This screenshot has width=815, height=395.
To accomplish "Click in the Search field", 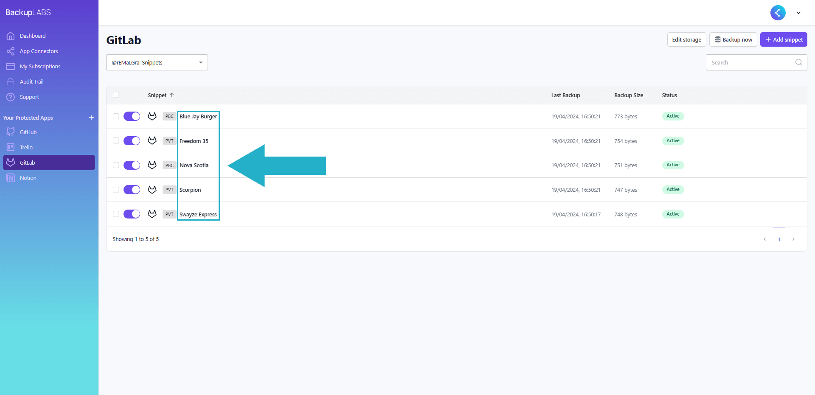I will [x=756, y=62].
